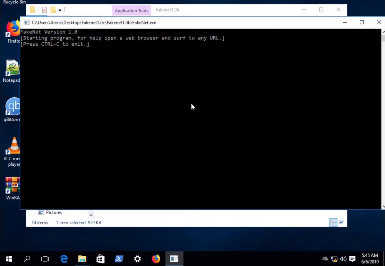
Task: Open the FakeNet console window system icon
Action: click(27, 22)
